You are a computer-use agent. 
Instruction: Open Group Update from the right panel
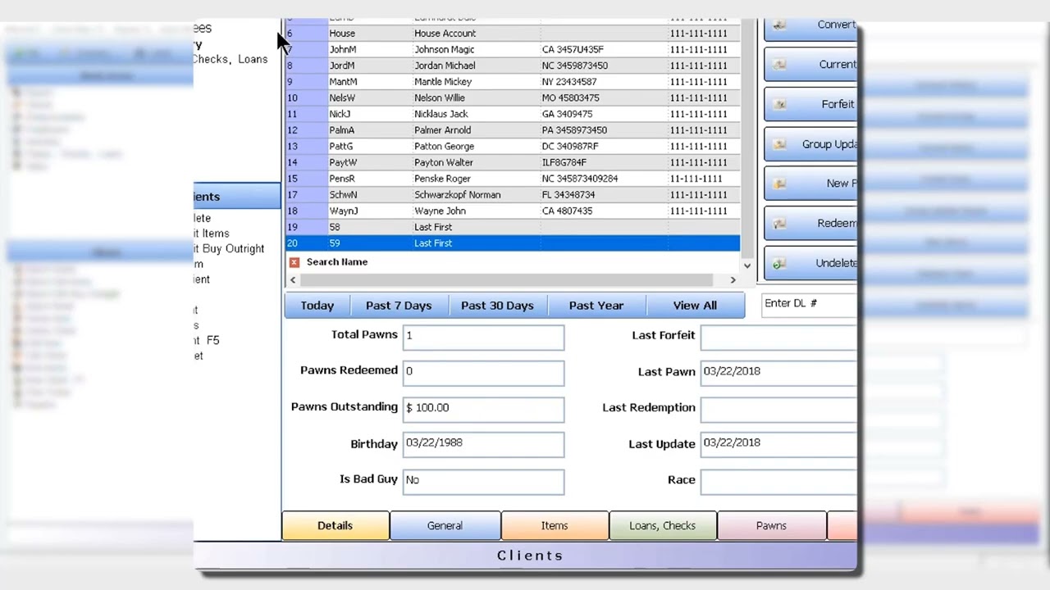pos(810,144)
